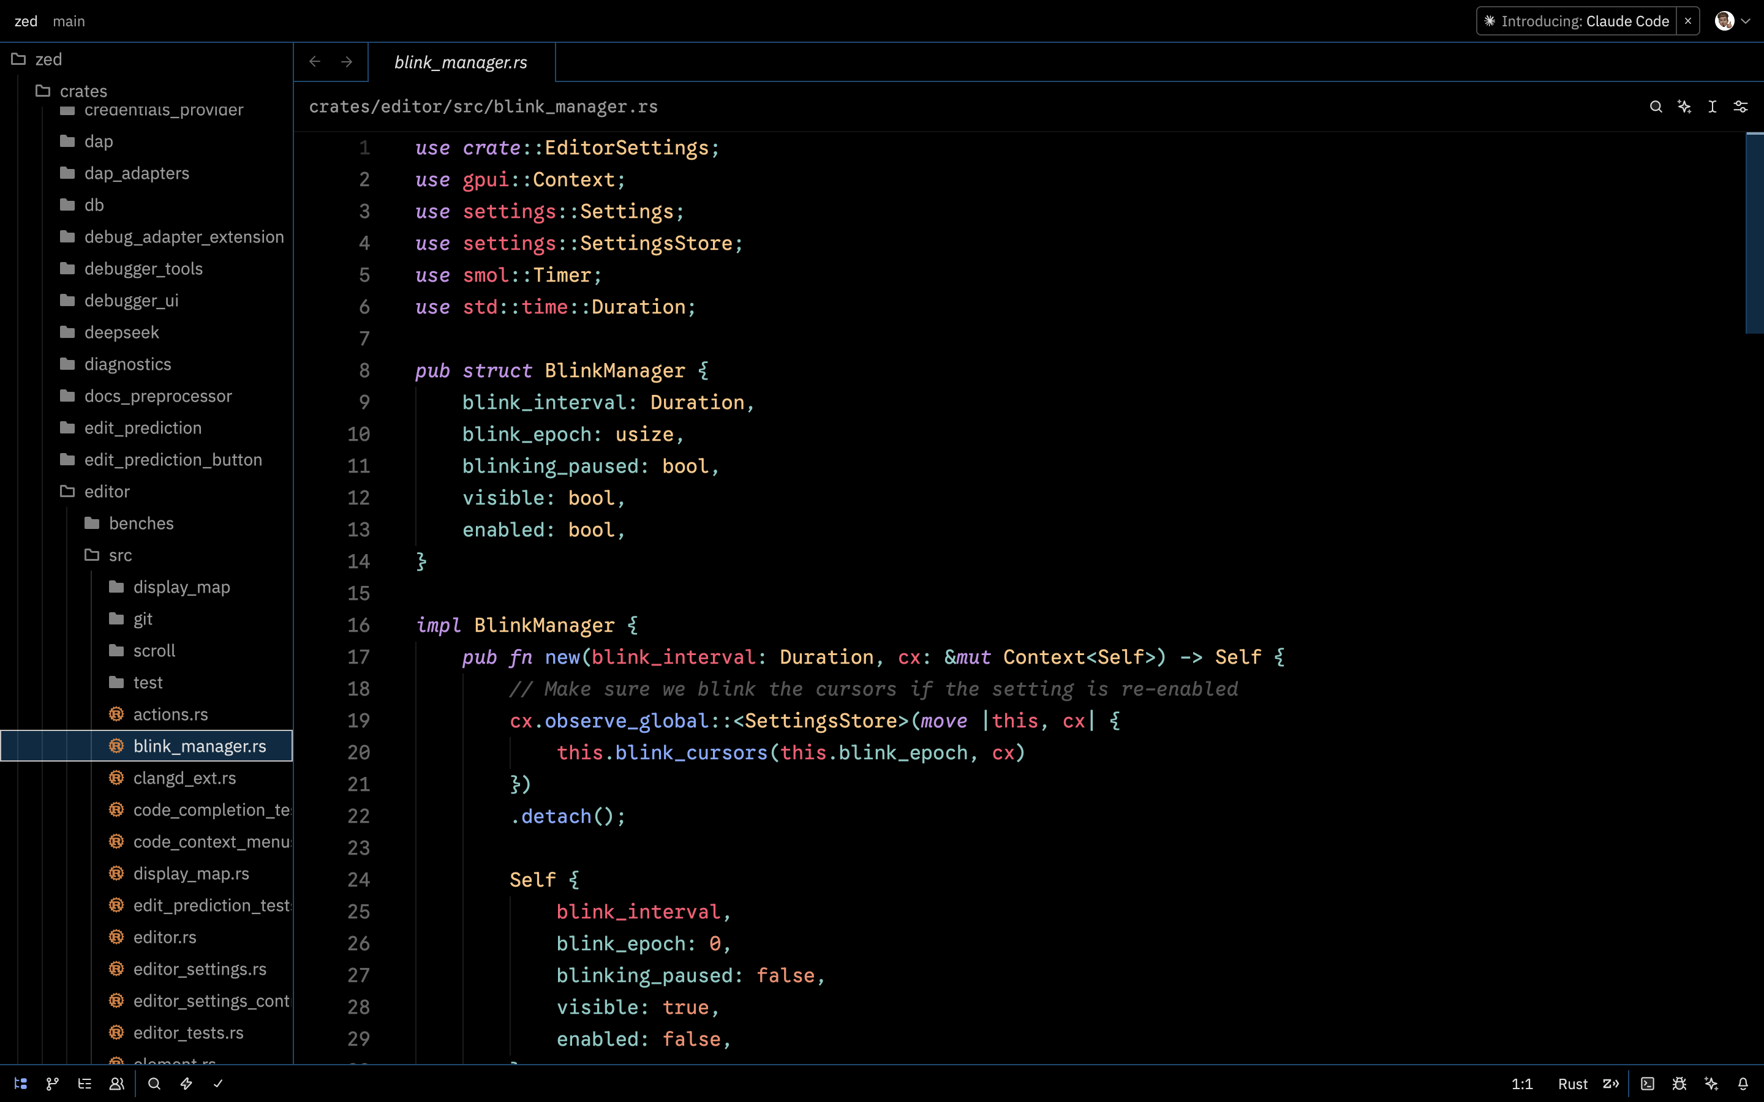Toggle the project panel icon in status bar
Viewport: 1764px width, 1102px height.
(x=20, y=1084)
